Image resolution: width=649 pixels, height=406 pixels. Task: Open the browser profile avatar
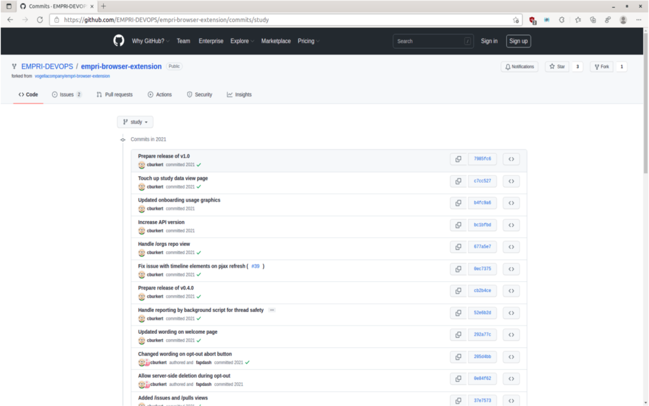coord(623,20)
